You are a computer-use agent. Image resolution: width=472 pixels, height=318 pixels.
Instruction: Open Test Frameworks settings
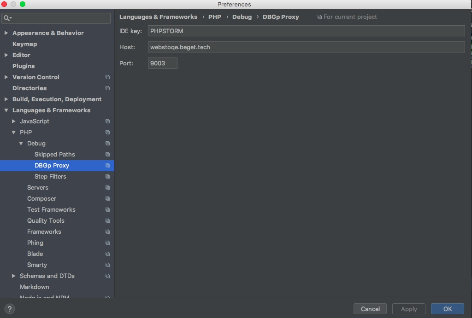51,210
